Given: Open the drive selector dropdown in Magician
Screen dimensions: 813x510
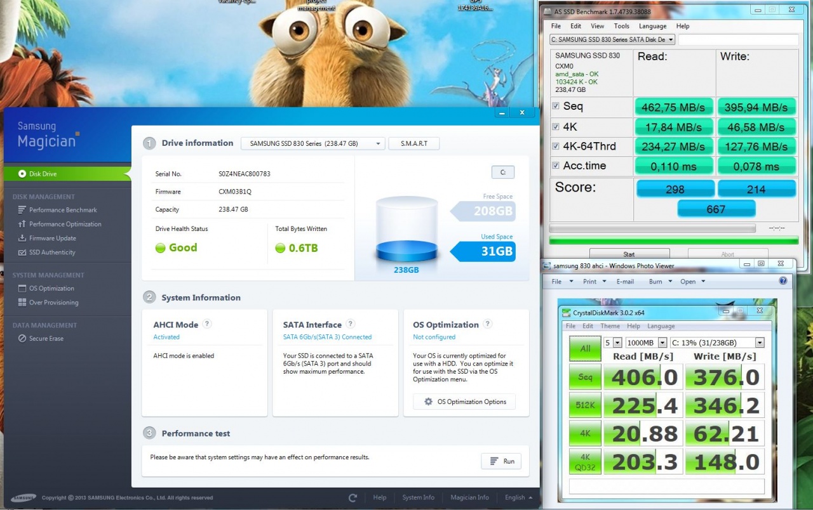Looking at the screenshot, I should pos(313,143).
